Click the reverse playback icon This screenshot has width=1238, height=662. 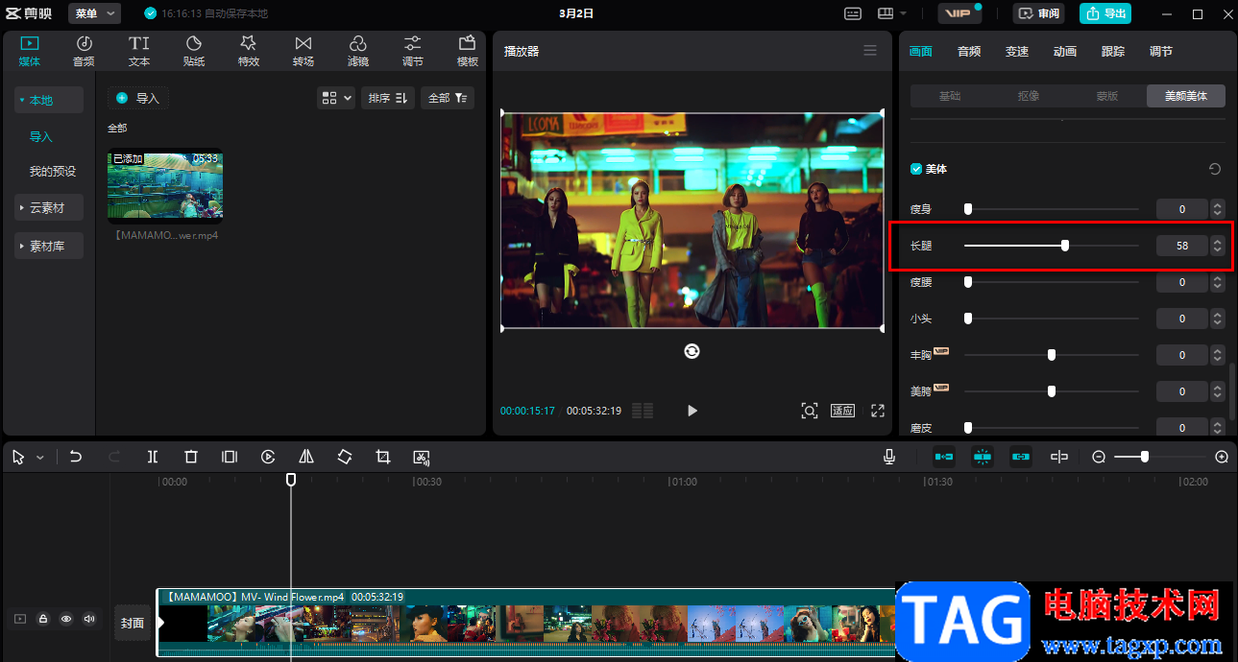(268, 458)
